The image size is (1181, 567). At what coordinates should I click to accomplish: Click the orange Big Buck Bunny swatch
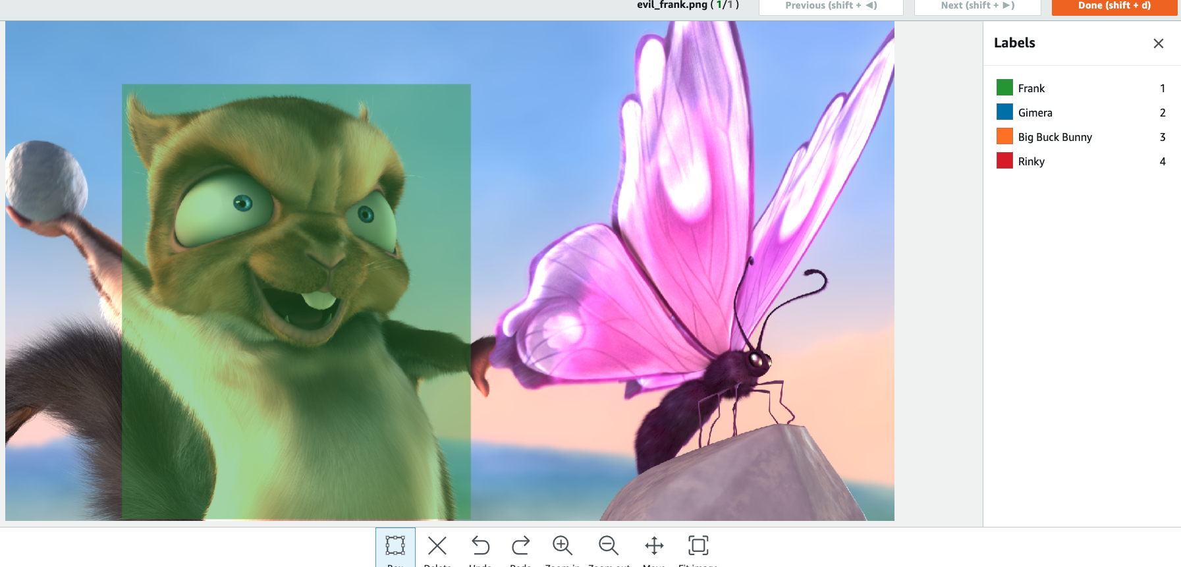click(1004, 136)
